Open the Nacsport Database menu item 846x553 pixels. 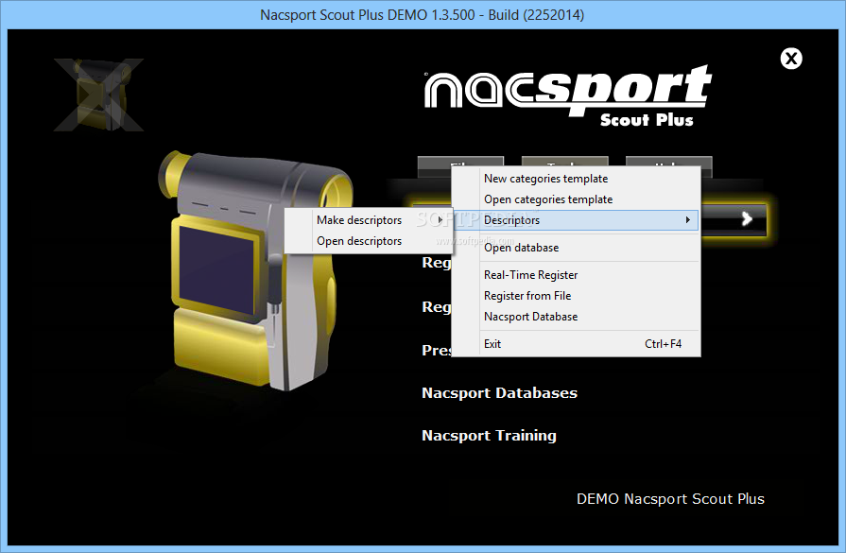576,317
